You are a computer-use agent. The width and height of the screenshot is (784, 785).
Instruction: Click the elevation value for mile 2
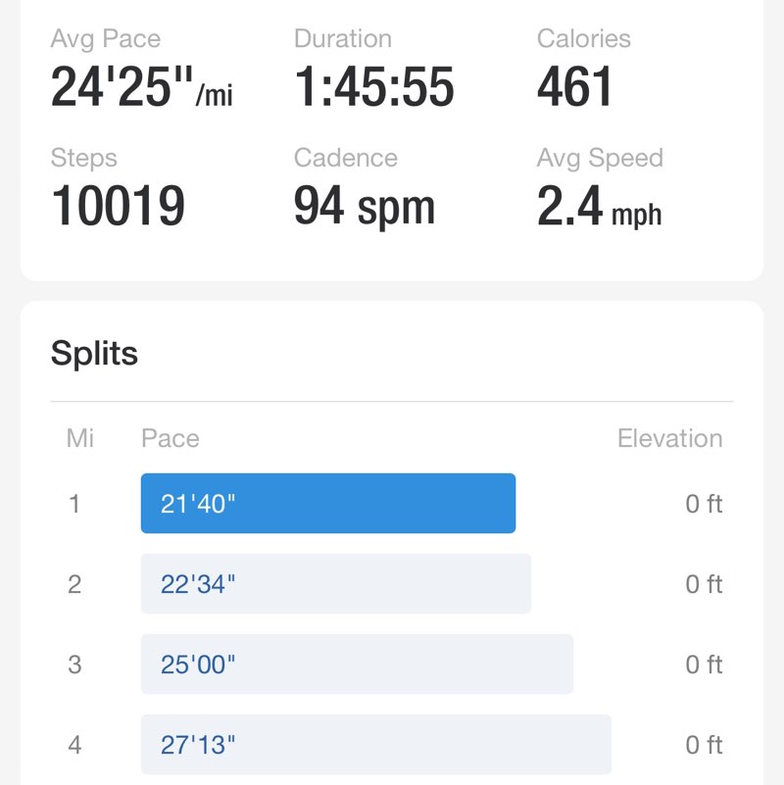click(x=703, y=584)
